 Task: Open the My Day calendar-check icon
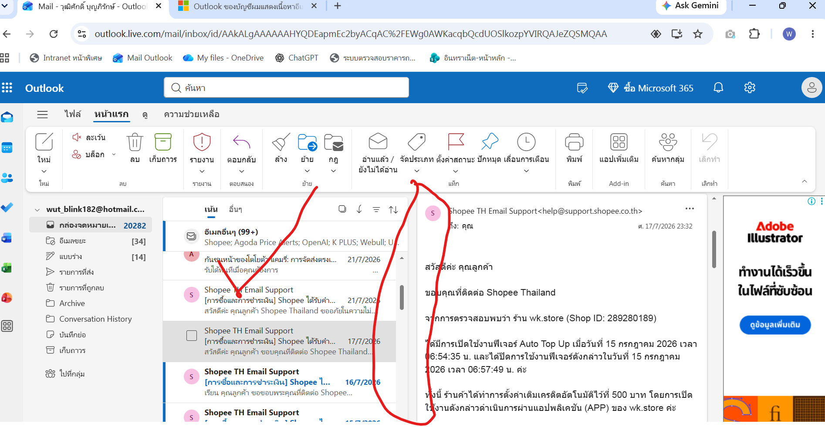tap(582, 88)
